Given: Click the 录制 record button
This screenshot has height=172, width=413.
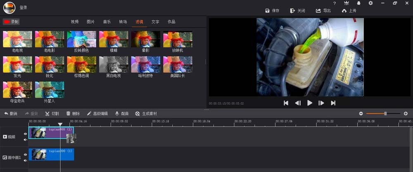Looking at the screenshot, I should (x=11, y=22).
